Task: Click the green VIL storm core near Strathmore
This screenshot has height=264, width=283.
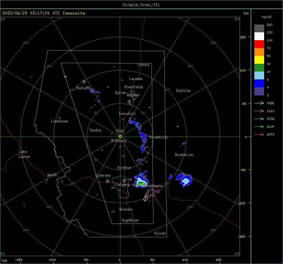Action: pos(141,184)
